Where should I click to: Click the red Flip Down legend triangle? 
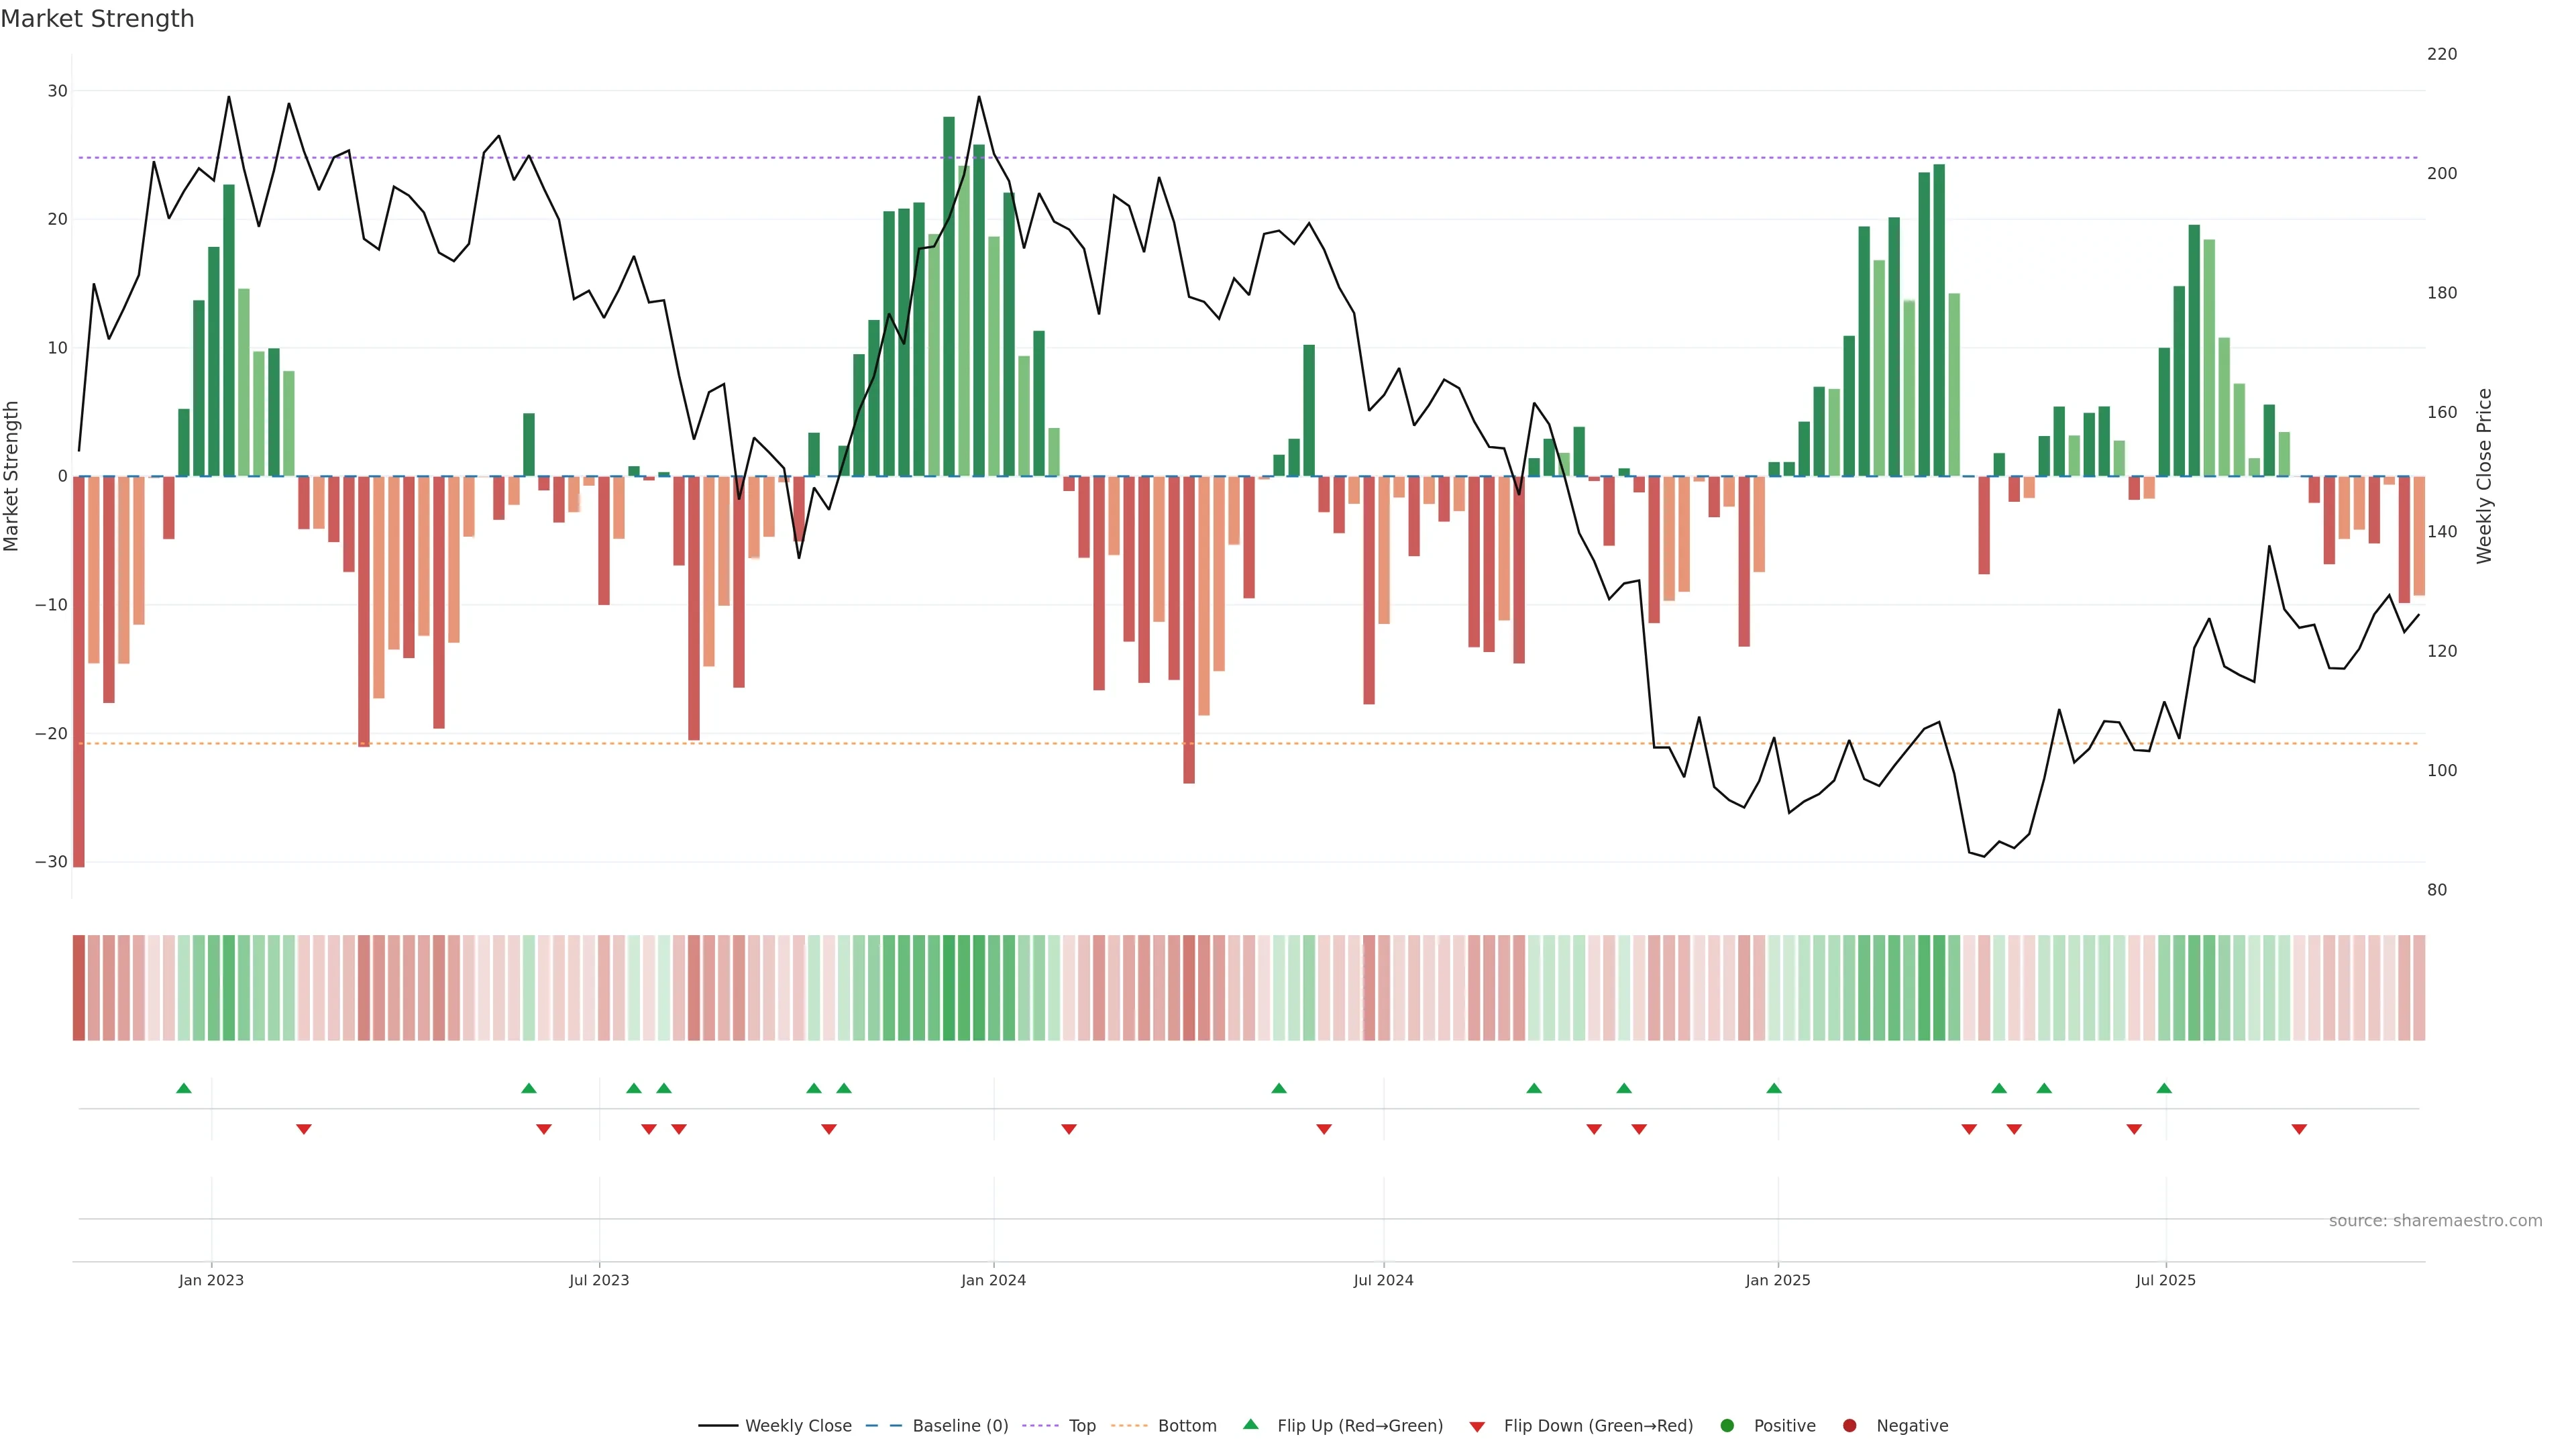click(1477, 1427)
